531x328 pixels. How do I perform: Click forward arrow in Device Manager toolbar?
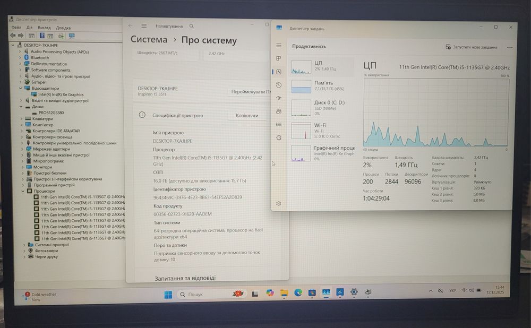[x=21, y=35]
